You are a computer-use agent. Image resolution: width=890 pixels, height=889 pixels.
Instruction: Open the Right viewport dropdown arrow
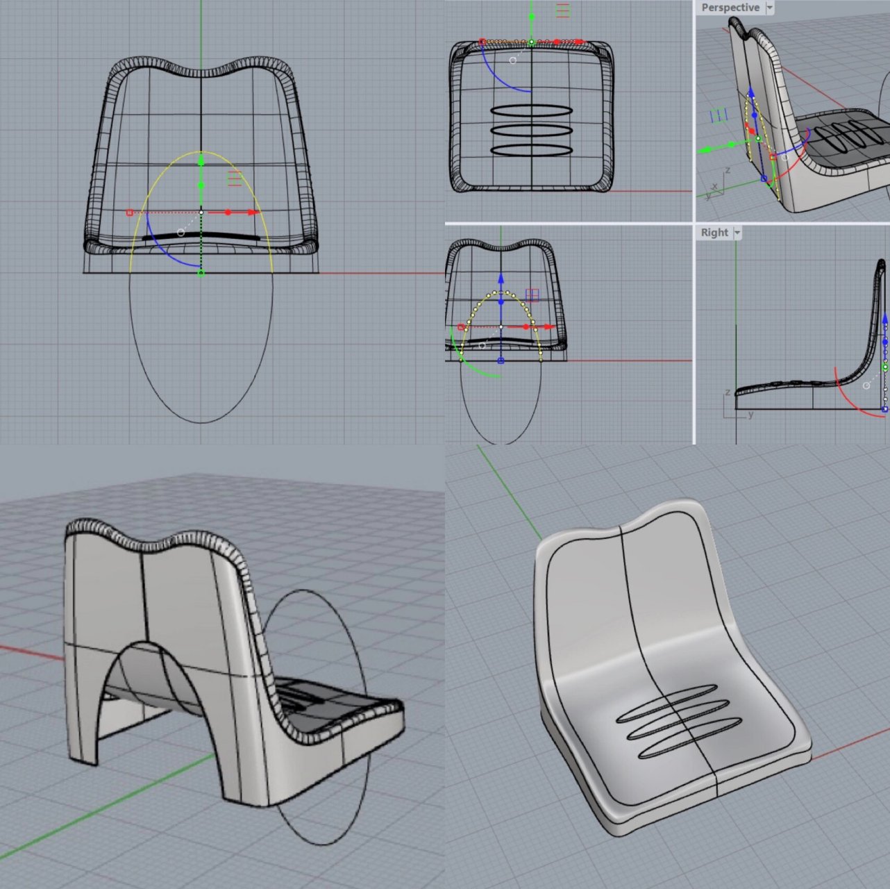[x=737, y=233]
